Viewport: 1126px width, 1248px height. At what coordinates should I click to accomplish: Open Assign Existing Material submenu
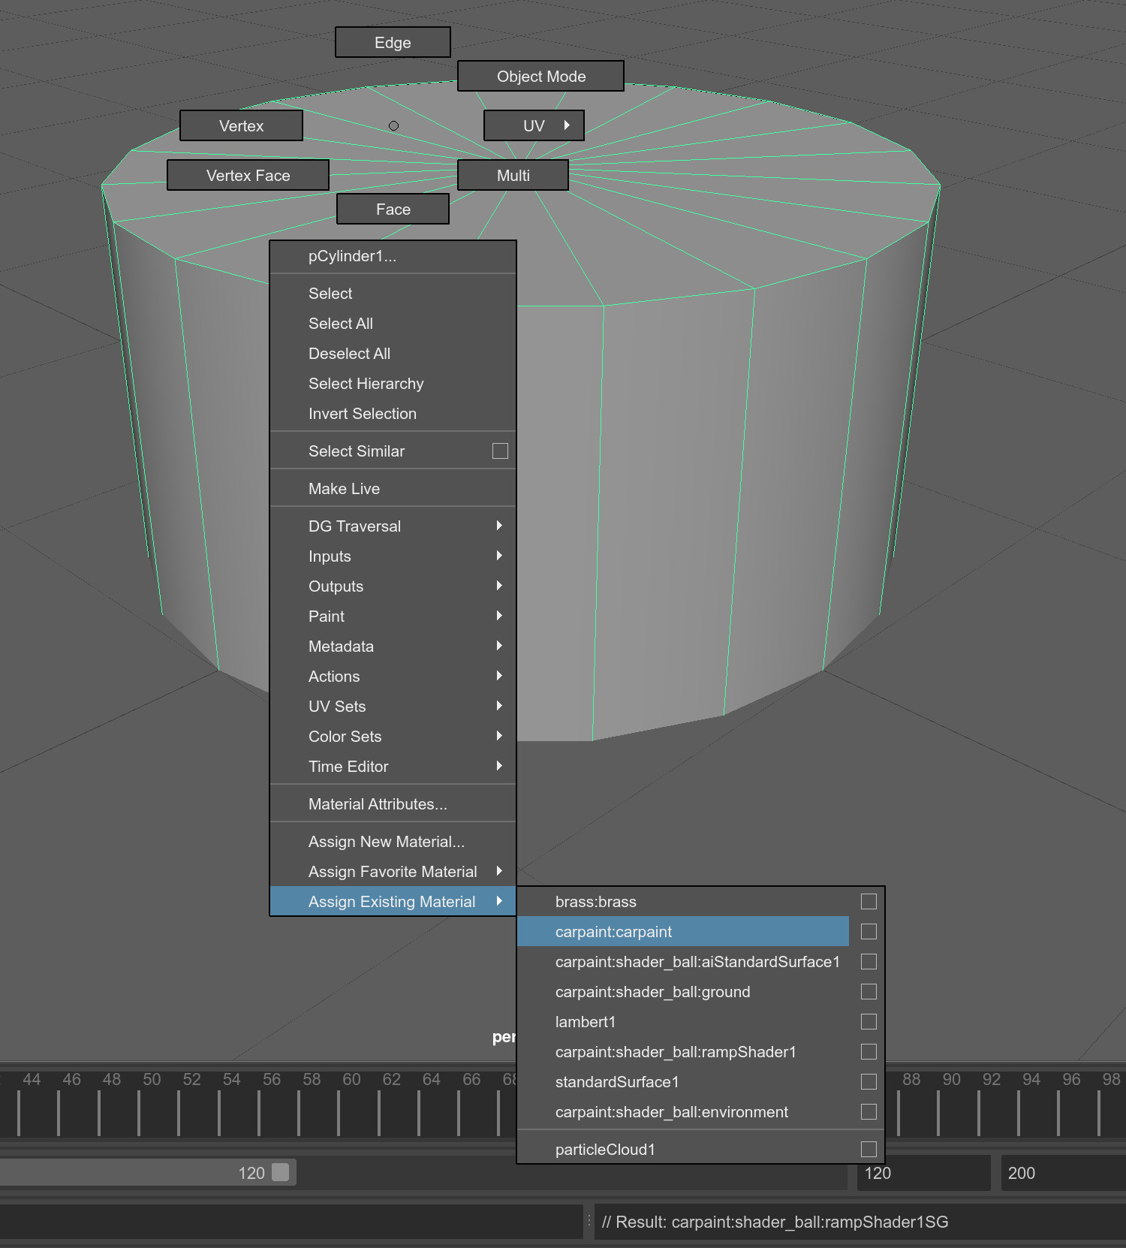tap(393, 901)
